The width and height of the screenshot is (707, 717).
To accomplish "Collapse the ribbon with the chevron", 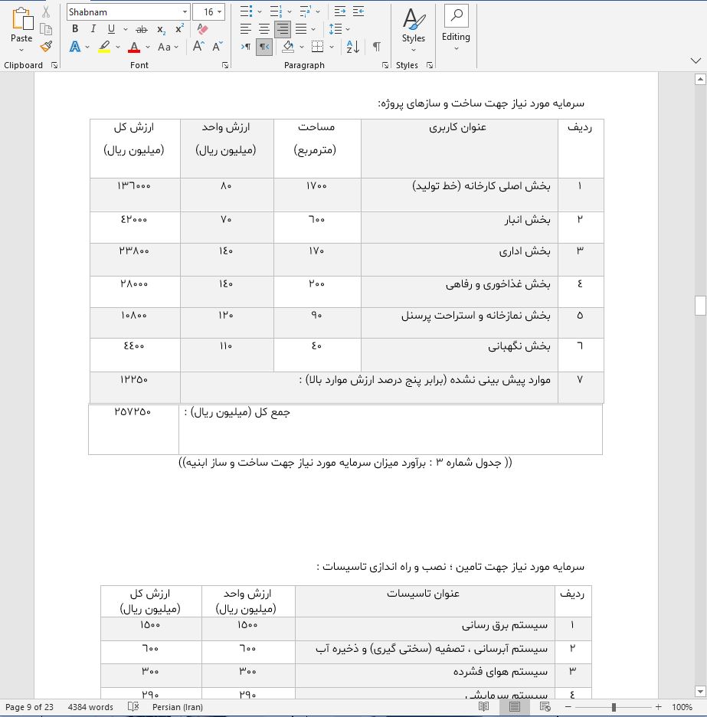I will click(x=696, y=61).
